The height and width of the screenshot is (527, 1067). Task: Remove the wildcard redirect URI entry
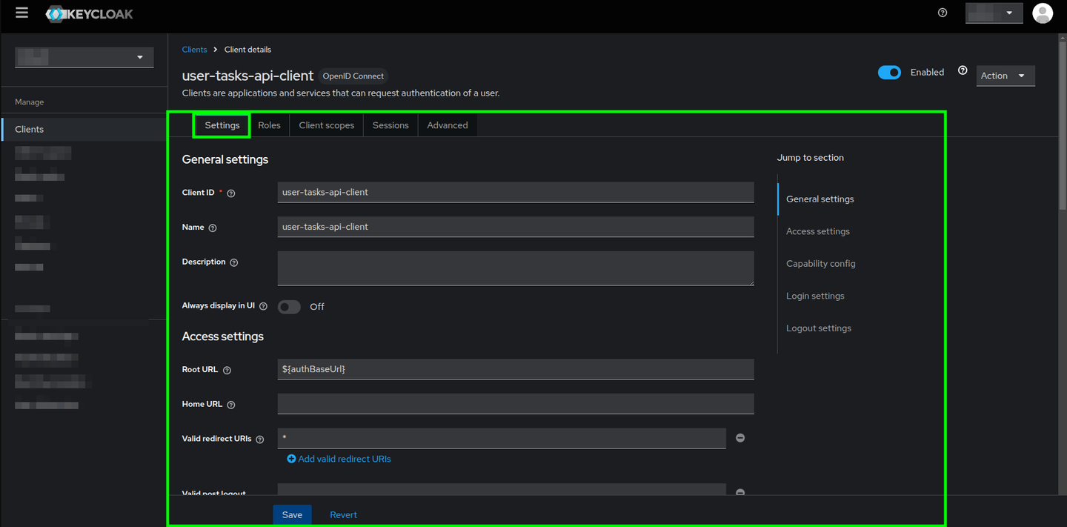click(x=739, y=437)
